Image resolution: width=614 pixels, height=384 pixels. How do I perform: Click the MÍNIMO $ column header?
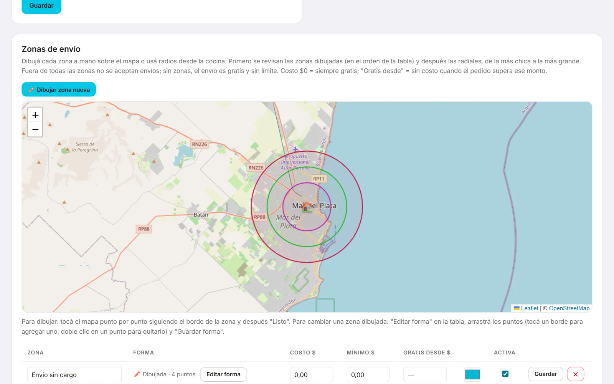coord(361,353)
